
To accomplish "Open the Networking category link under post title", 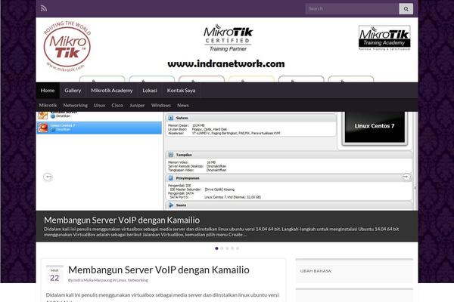I will click(x=138, y=280).
